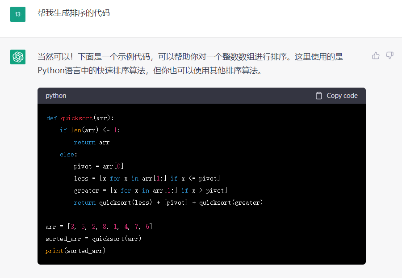
Task: Click the user avatar labeled 13
Action: click(x=18, y=14)
